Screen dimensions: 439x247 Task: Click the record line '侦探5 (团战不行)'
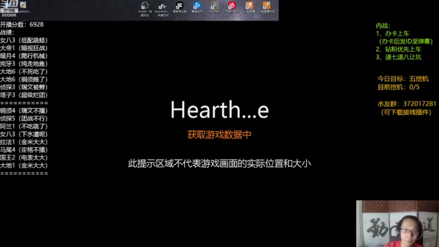pyautogui.click(x=24, y=119)
